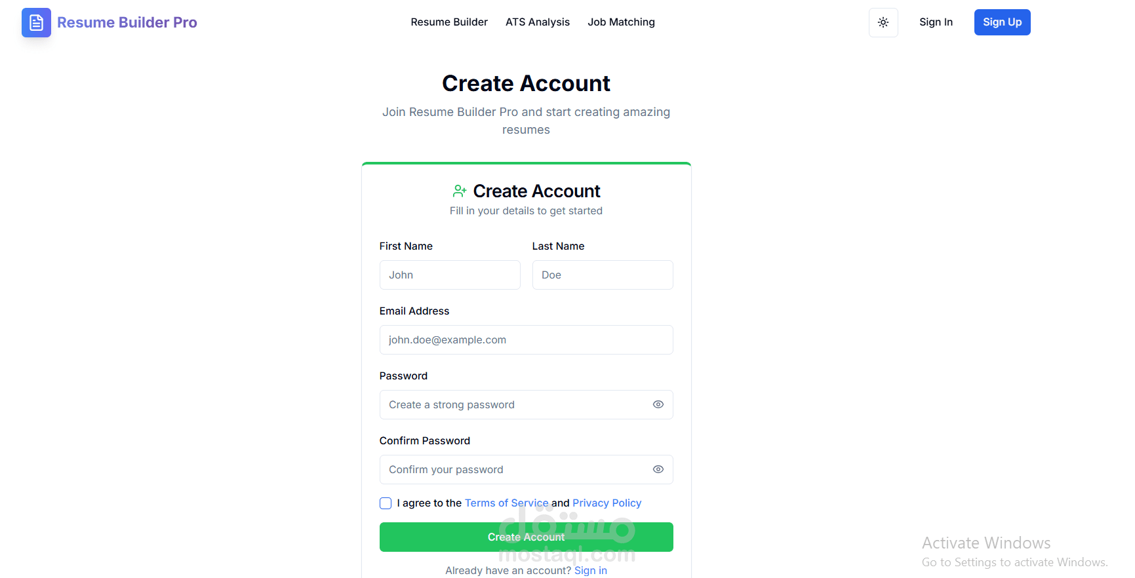Focus the First Name input field
1135x578 pixels.
(x=450, y=275)
